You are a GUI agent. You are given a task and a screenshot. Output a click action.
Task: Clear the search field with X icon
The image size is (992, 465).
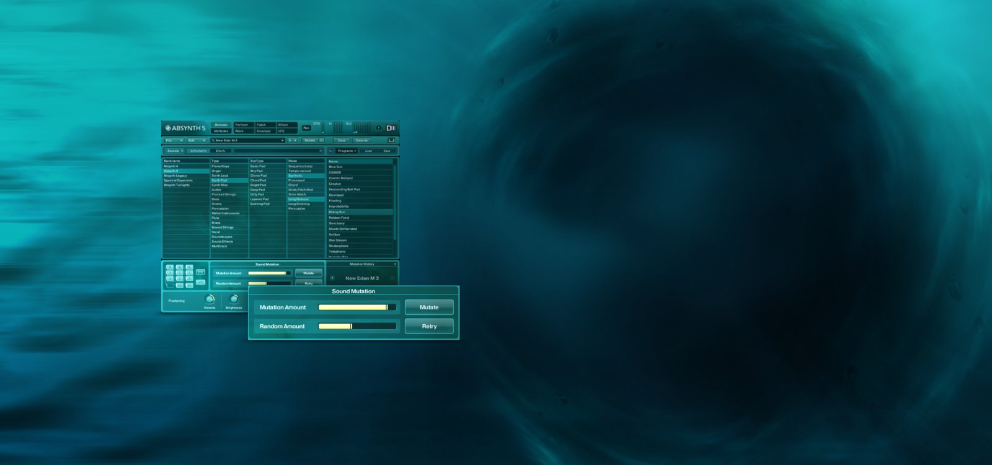pos(321,151)
